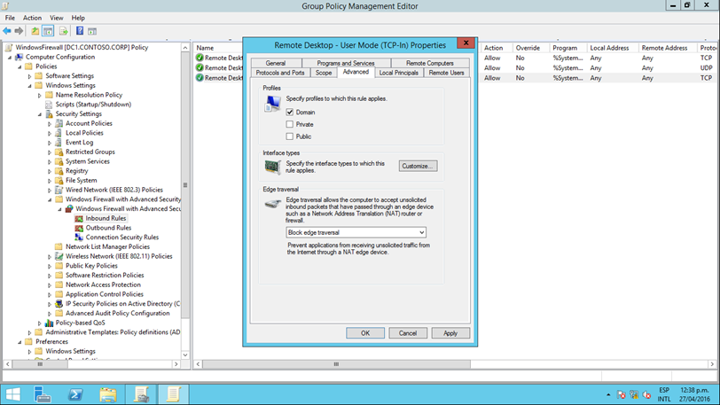
Task: Launch PowerShell from the taskbar
Action: click(x=75, y=394)
